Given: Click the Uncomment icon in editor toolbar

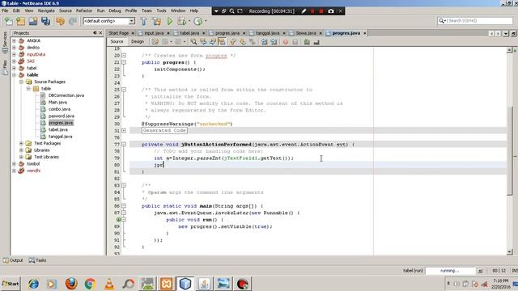Looking at the screenshot, I should point(316,42).
